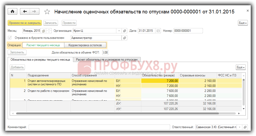Open the Кром-Ц organization card
Image resolution: width=256 pixels, height=136 pixels.
[124, 31]
